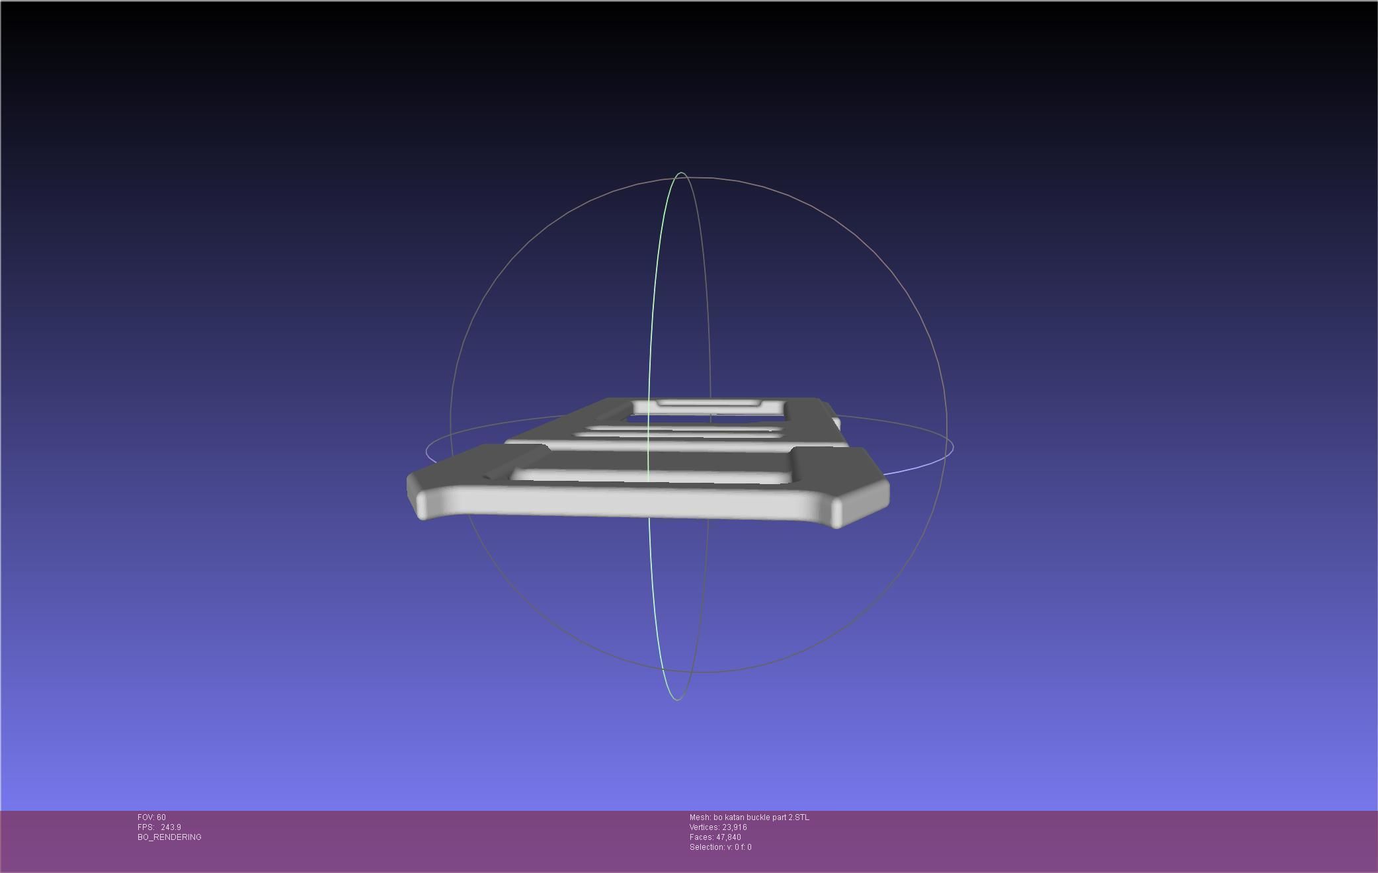The width and height of the screenshot is (1378, 873).
Task: Click the gray buckle 3D model
Action: pyautogui.click(x=648, y=463)
